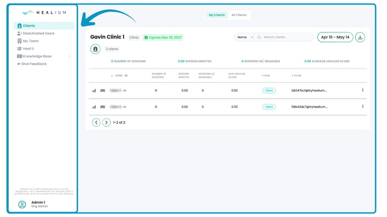Toggle name eye icon in b8247bcf client row
The width and height of the screenshot is (387, 217).
[x=125, y=91]
